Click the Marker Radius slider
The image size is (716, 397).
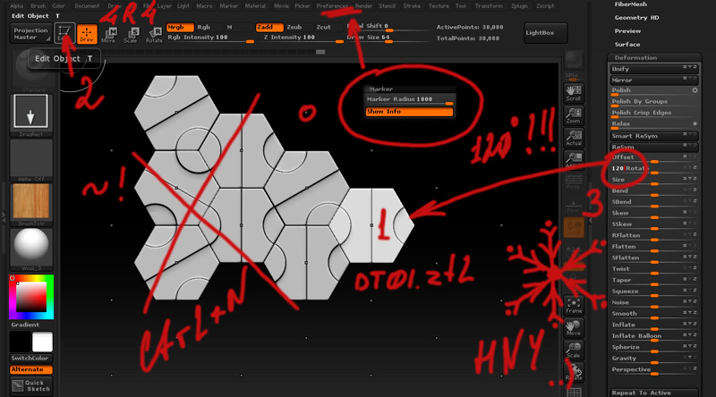coord(409,100)
